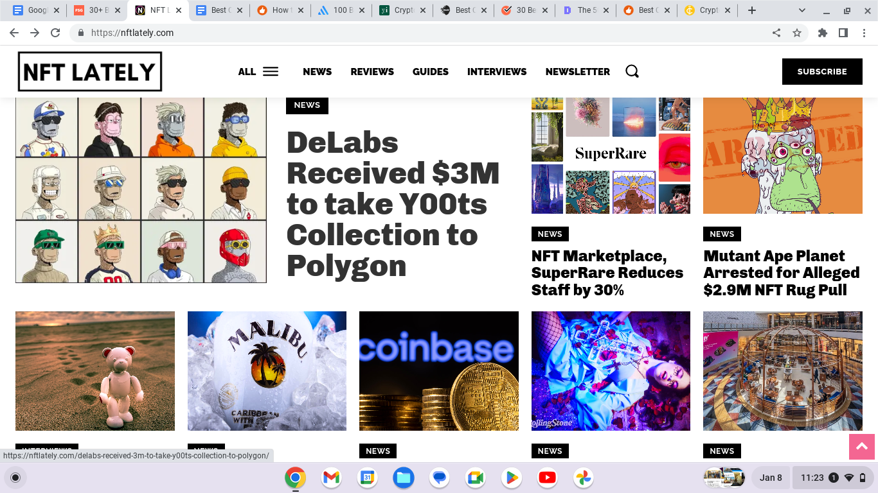Expand the tab list chevron in the tab strip
The image size is (878, 493).
click(802, 10)
